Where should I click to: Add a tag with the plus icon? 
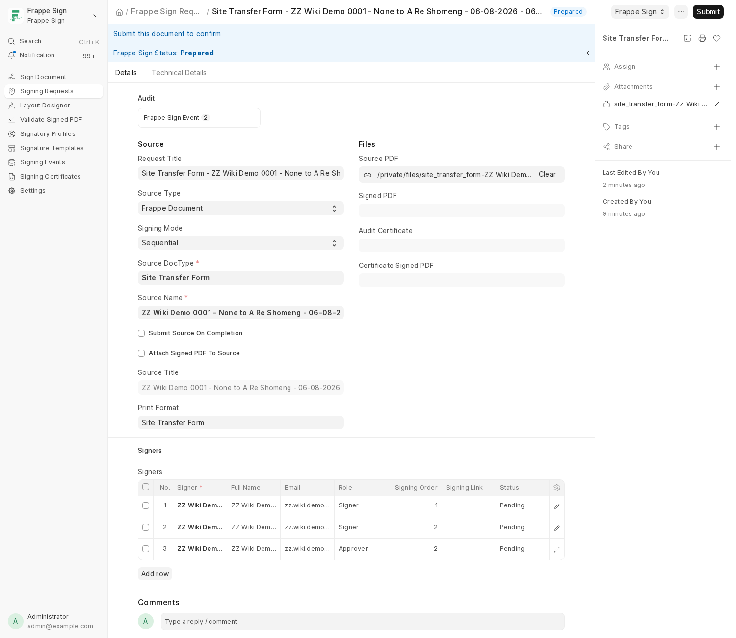pos(717,127)
